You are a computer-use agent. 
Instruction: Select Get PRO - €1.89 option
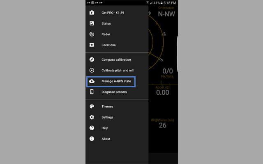click(x=113, y=13)
